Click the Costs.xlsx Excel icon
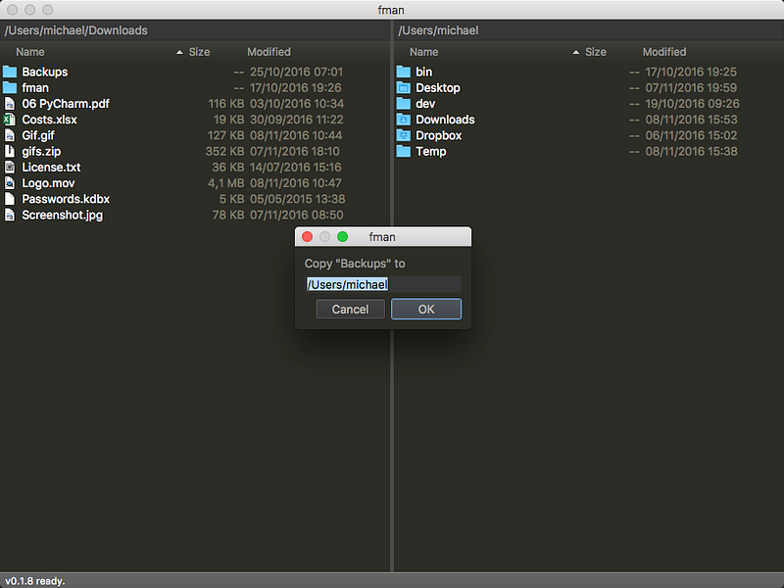This screenshot has width=784, height=588. tap(9, 120)
